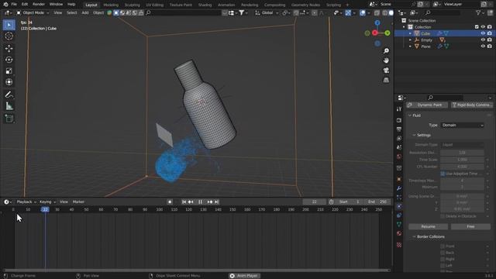This screenshot has height=279, width=496.
Task: Switch to the Modeling workspace tab
Action: (x=111, y=5)
